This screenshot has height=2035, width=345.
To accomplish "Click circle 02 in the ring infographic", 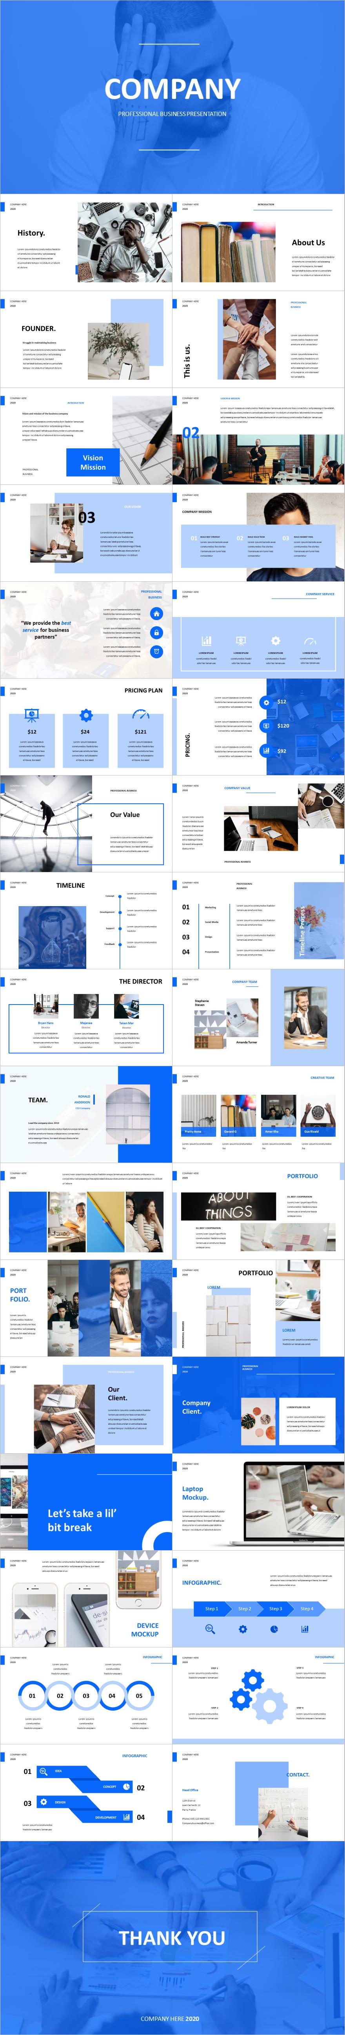I will (60, 1695).
